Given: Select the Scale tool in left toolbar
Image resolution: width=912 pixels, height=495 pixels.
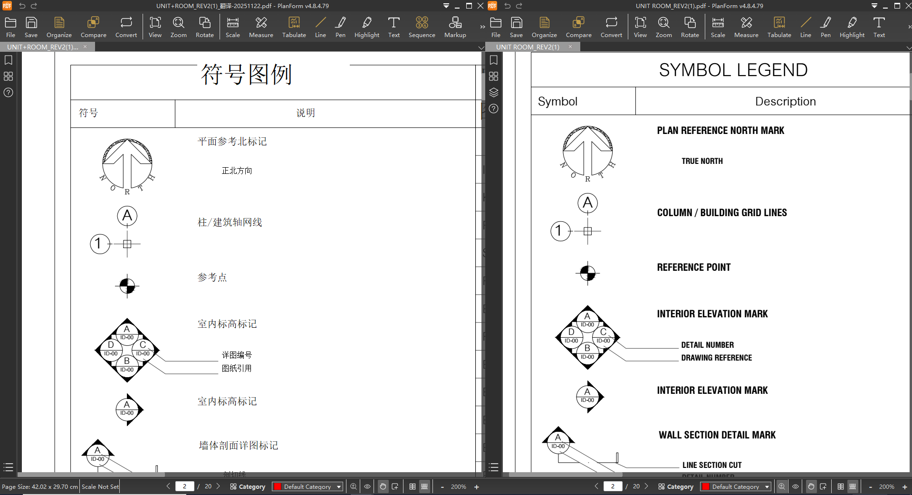Looking at the screenshot, I should click(x=232, y=27).
